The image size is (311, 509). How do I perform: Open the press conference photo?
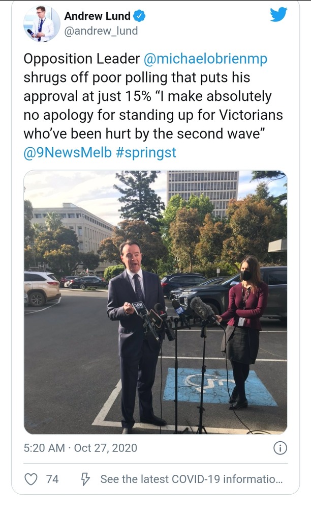coord(155,302)
